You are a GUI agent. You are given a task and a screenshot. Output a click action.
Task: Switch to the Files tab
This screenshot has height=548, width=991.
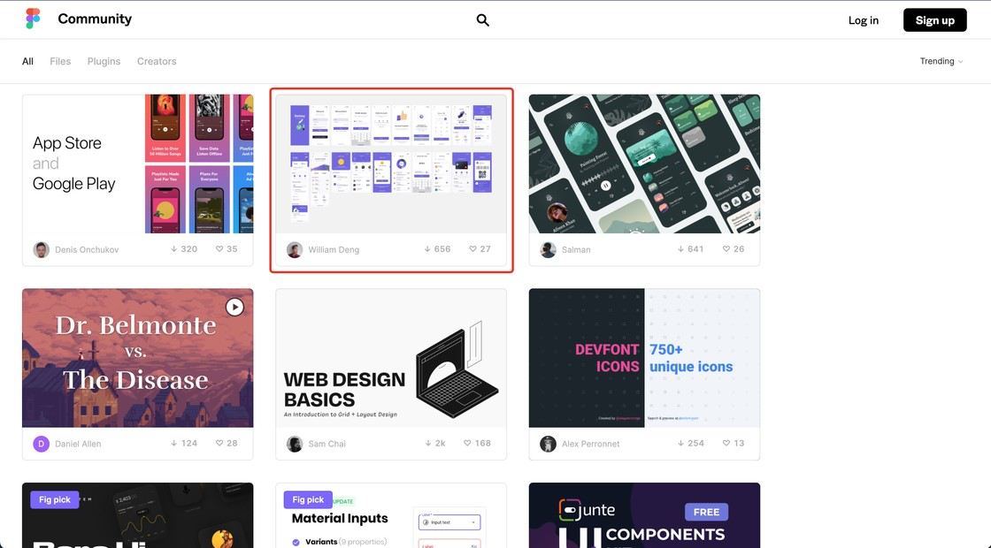pyautogui.click(x=60, y=61)
